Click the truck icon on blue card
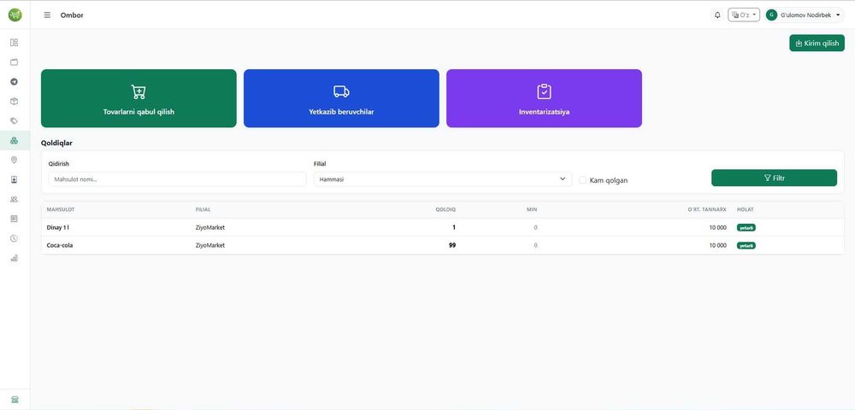Screen dimensions: 855x410 tap(341, 91)
